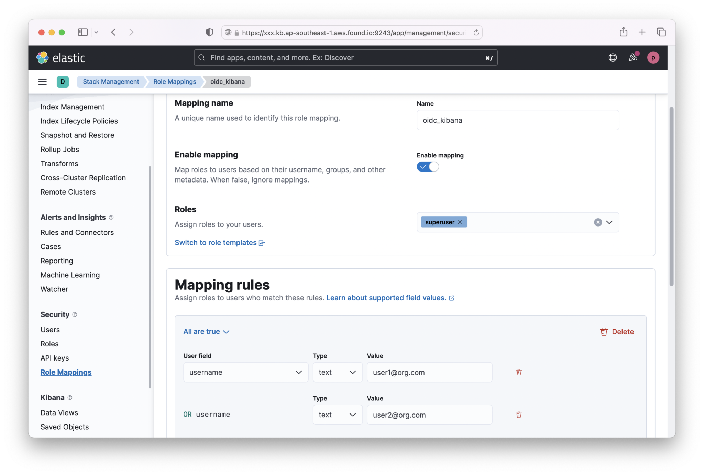Reload the page in Safari

476,32
